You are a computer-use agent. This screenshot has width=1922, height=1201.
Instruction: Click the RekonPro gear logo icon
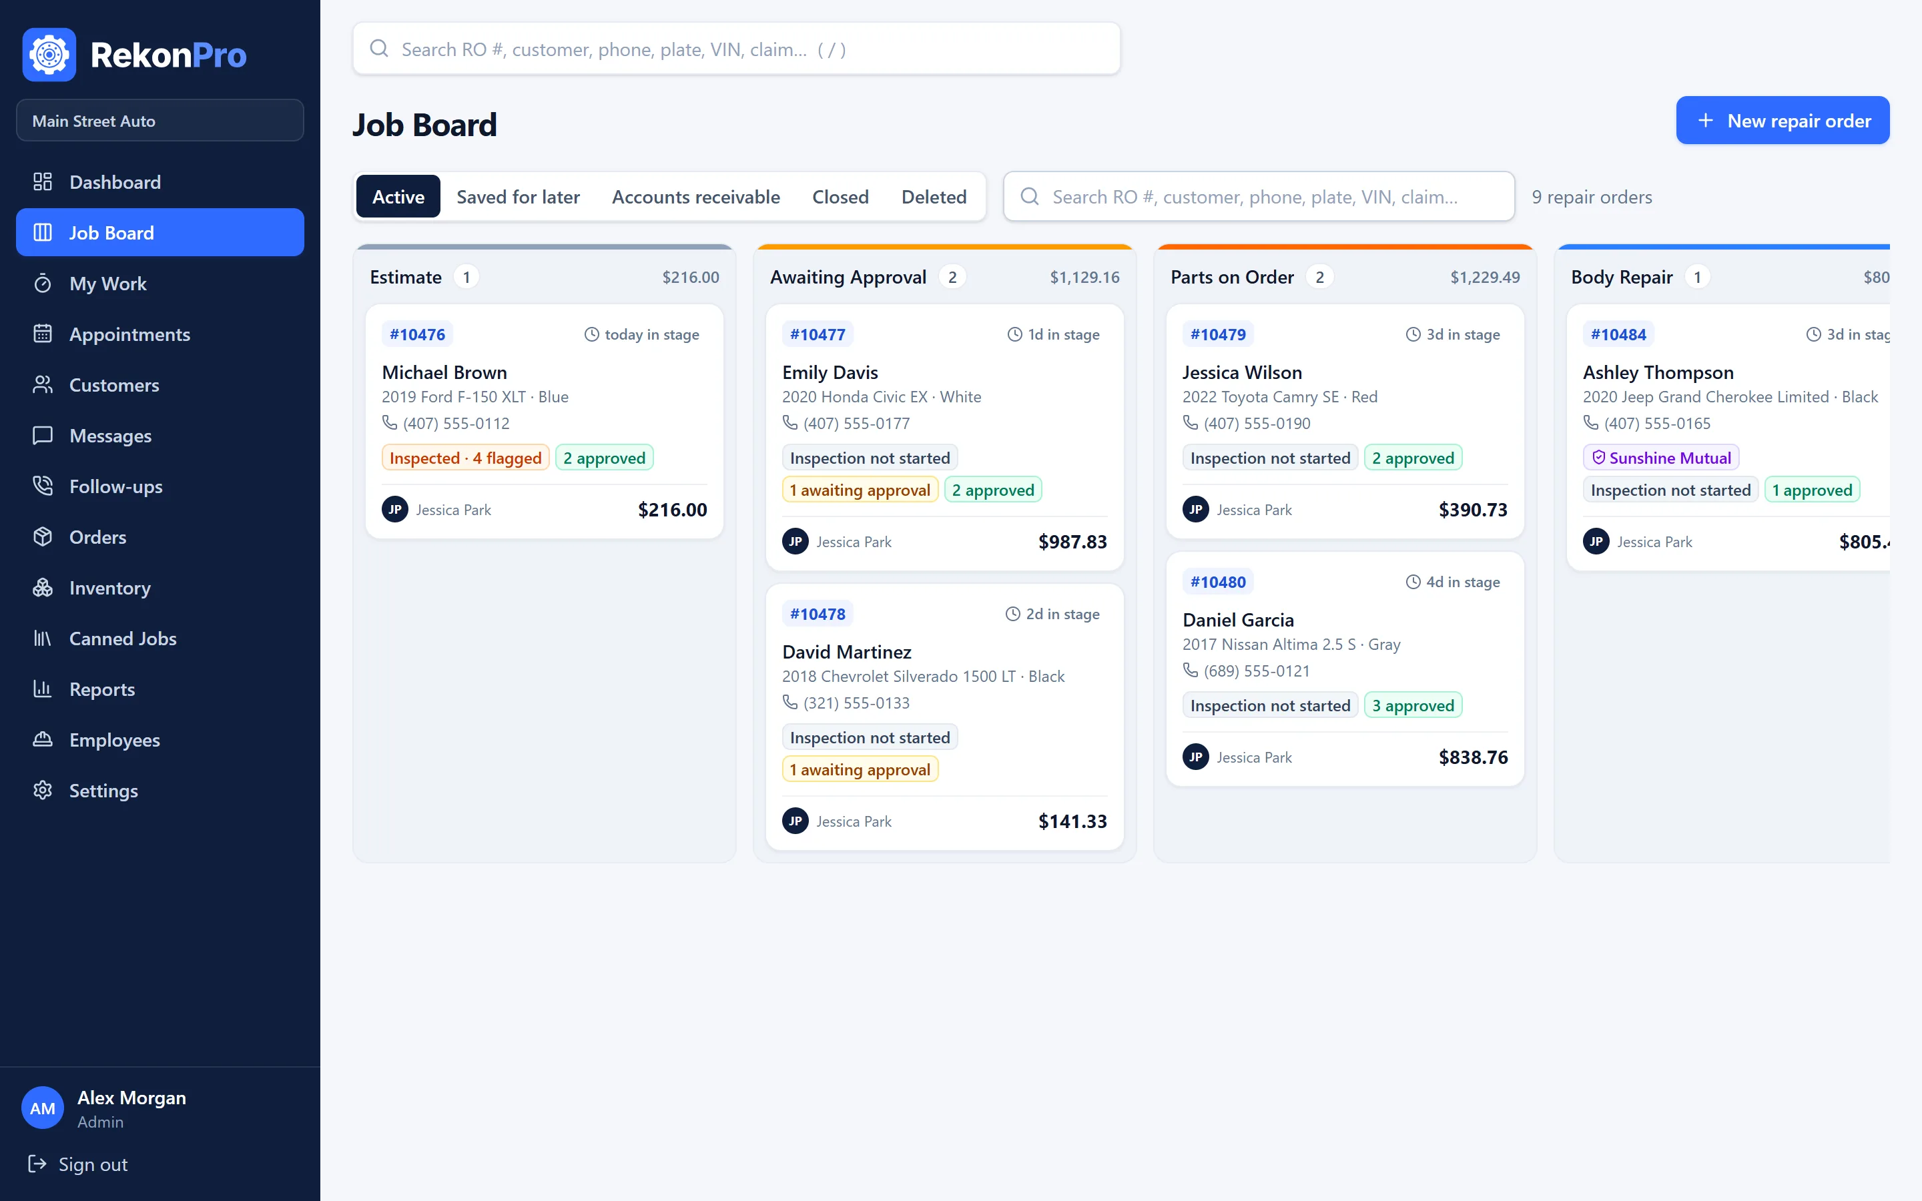tap(49, 55)
